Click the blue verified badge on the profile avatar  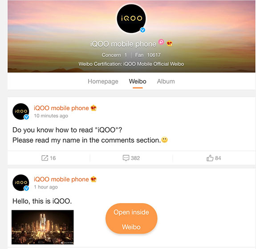click(x=143, y=30)
